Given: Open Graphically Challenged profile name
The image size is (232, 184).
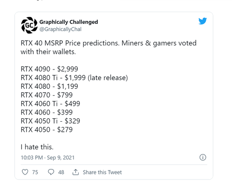Looking at the screenshot, I should (x=69, y=22).
